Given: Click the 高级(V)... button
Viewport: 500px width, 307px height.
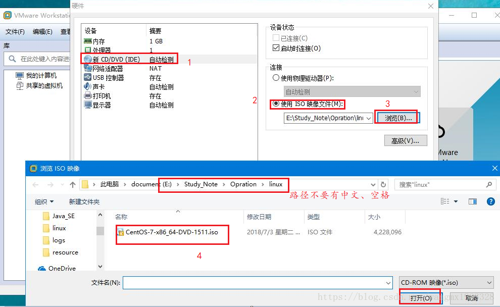Looking at the screenshot, I should (x=406, y=140).
